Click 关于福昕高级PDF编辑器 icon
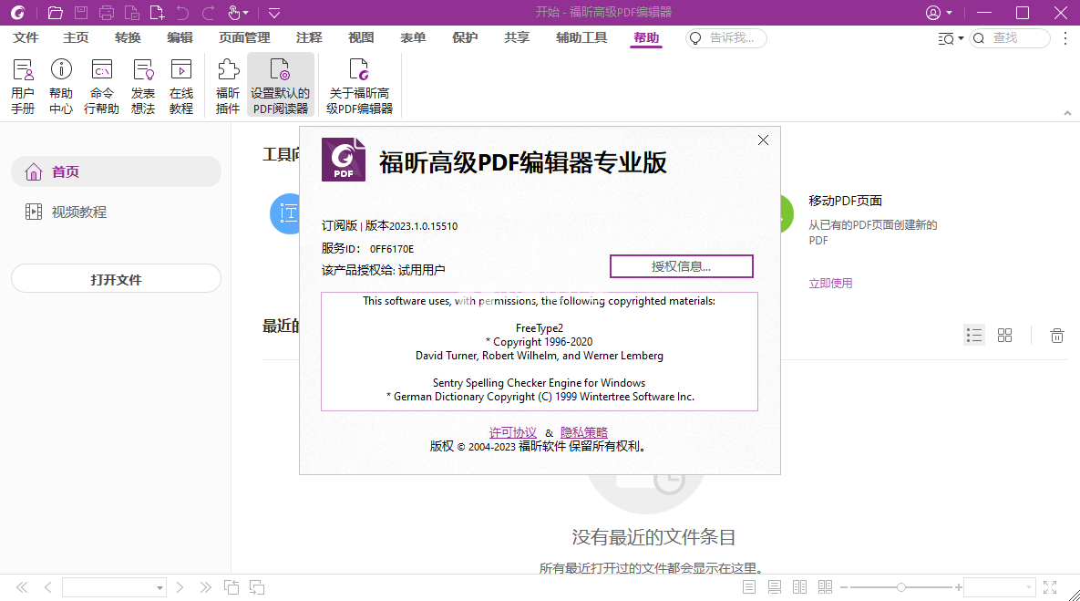The height and width of the screenshot is (601, 1080). pos(359,86)
